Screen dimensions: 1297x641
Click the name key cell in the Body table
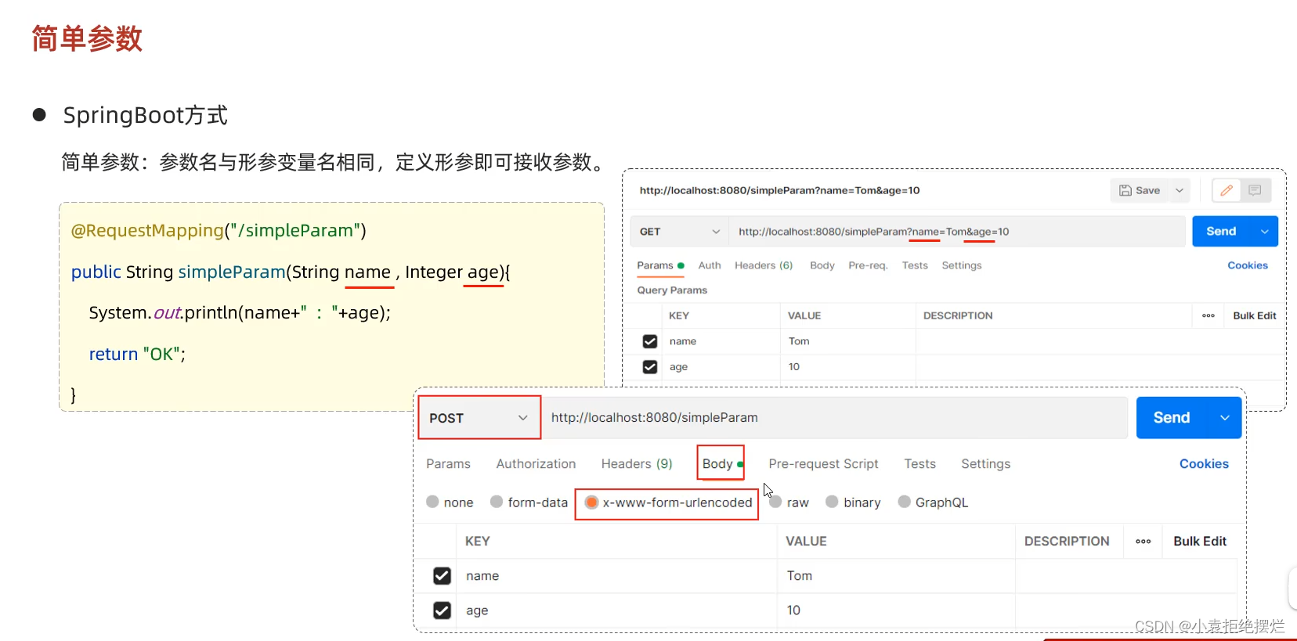(616, 576)
